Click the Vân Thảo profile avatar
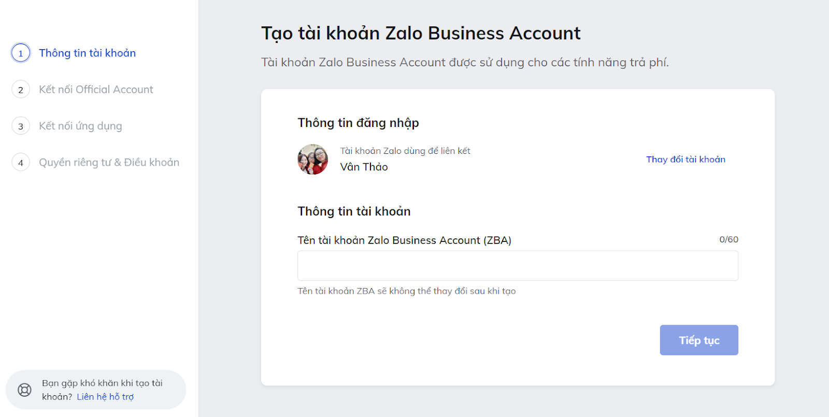 313,160
